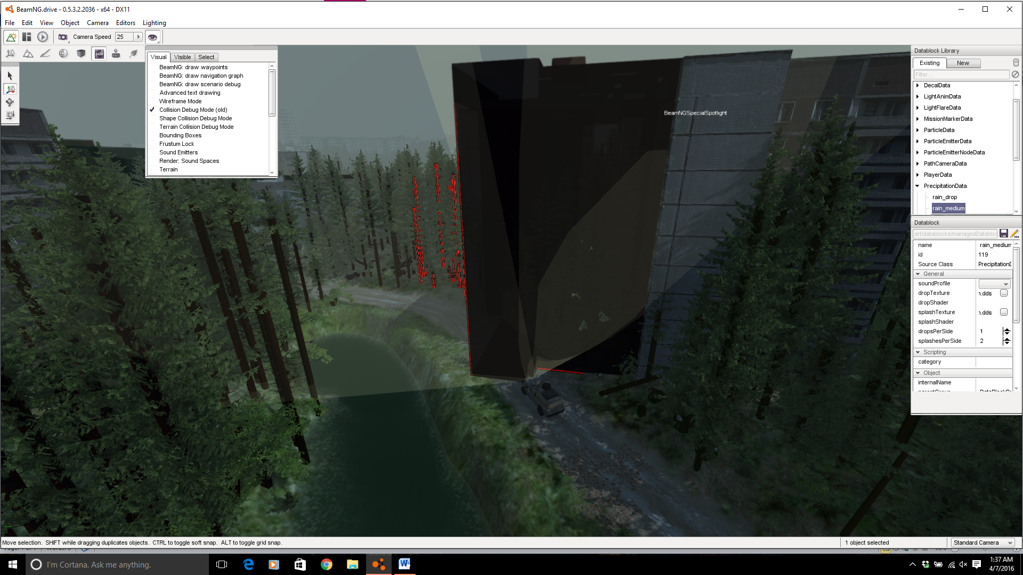
Task: Select the Move selection tool
Action: coord(10,89)
